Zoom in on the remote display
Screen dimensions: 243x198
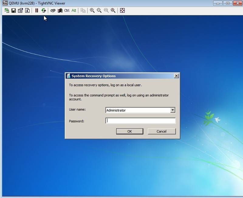coord(92,11)
